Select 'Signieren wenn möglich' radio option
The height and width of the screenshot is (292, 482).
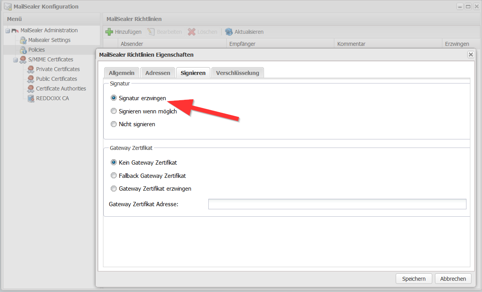click(114, 111)
